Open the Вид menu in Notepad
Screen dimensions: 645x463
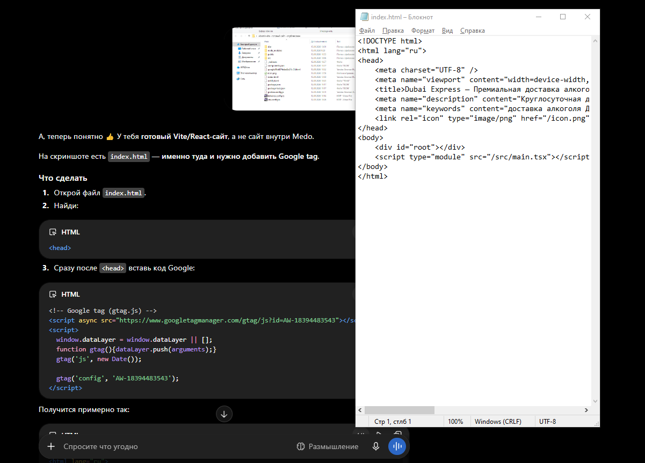pos(447,31)
